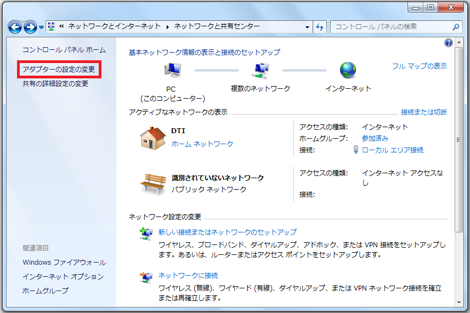470x313 pixels.
Task: Click パブリック ネットワーク text
Action: (209, 189)
